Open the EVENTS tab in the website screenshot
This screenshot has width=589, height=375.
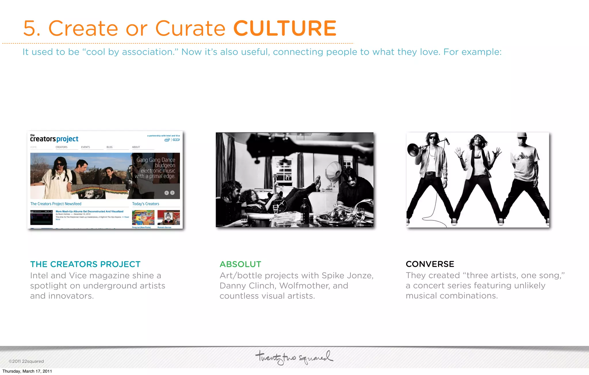coord(85,147)
